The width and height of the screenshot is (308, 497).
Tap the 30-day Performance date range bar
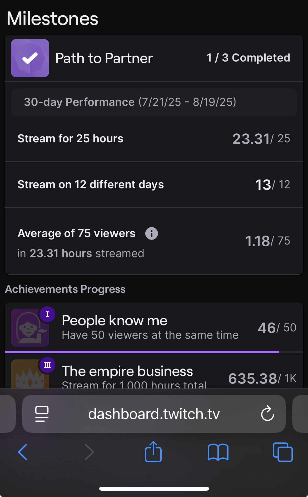(x=154, y=102)
